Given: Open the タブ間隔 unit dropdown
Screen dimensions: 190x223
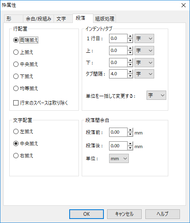Looking at the screenshot, I should pos(144,74).
